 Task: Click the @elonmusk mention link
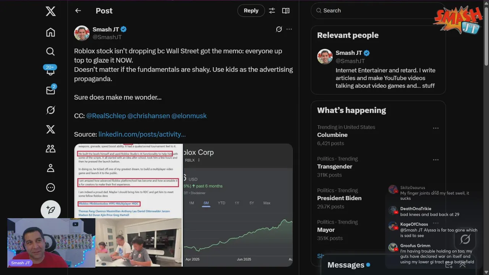[189, 116]
